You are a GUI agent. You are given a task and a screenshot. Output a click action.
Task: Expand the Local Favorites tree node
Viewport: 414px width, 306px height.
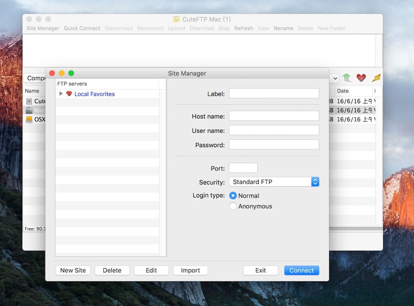tap(61, 93)
